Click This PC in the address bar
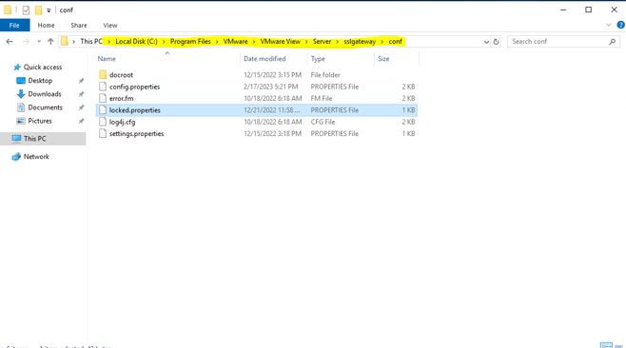The height and width of the screenshot is (348, 626). pos(91,42)
